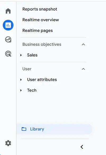Open the Explore icon in the sidebar

(x=8, y=39)
